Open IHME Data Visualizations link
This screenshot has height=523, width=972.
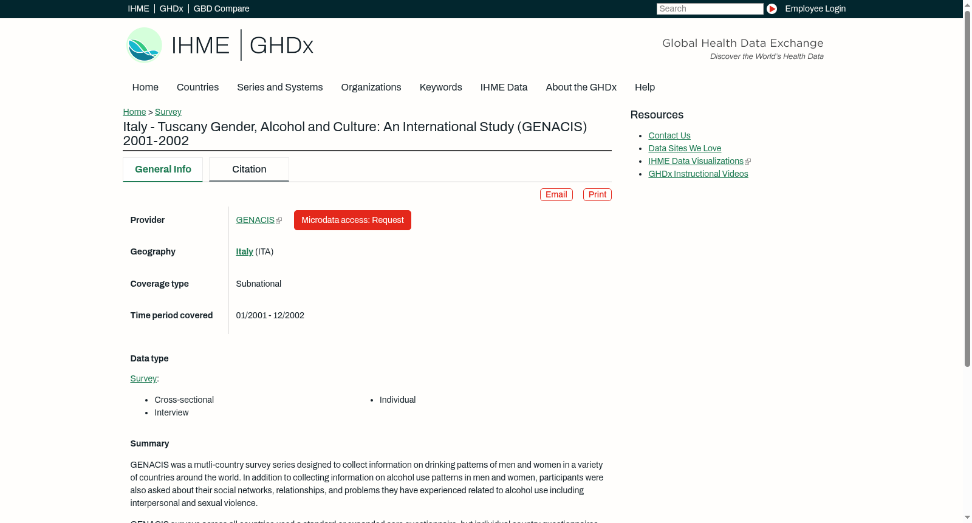[696, 161]
